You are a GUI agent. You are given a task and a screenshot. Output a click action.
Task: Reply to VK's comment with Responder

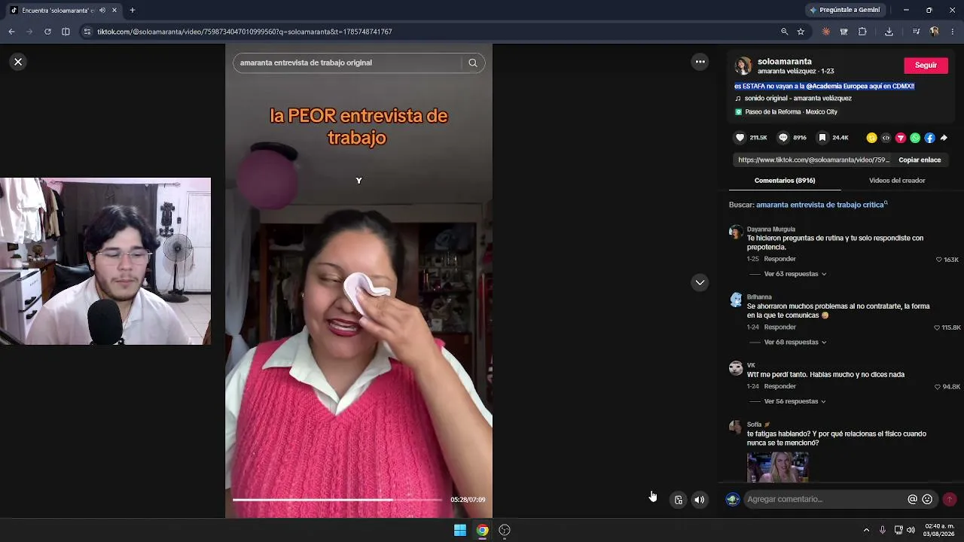(779, 386)
